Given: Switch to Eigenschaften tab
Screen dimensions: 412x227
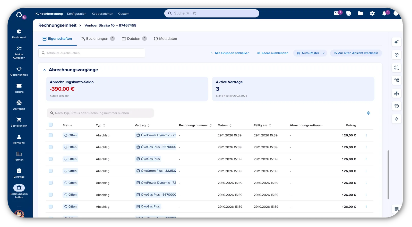Looking at the screenshot, I should [57, 39].
